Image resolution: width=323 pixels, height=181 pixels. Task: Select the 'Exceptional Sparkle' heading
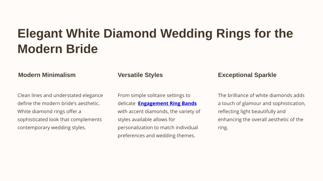point(247,75)
